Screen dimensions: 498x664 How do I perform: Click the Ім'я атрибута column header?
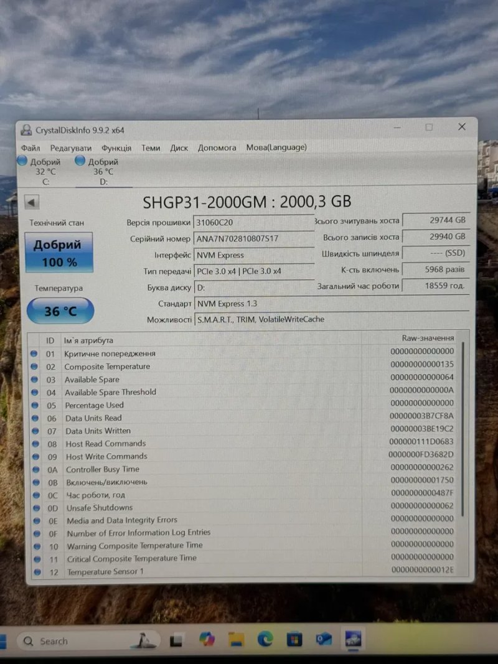88,340
